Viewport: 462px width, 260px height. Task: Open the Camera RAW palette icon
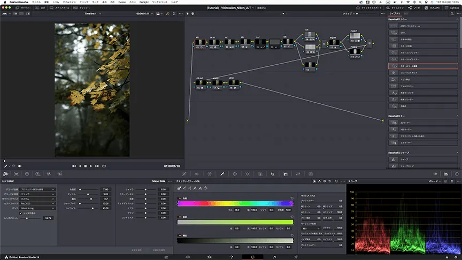point(5,174)
